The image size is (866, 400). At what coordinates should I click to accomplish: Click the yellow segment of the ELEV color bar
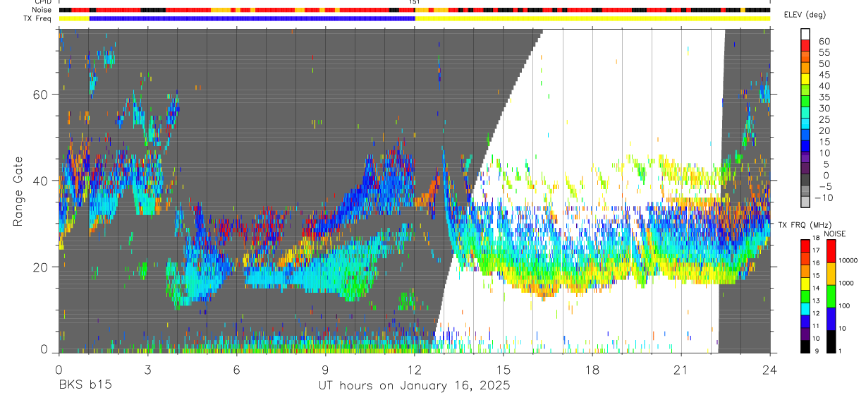pyautogui.click(x=805, y=79)
